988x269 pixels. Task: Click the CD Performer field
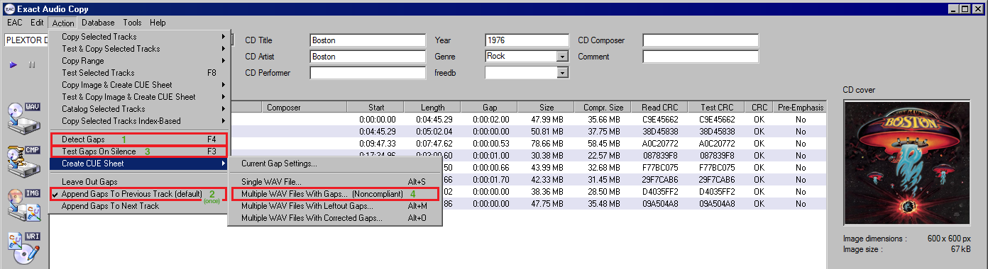368,73
